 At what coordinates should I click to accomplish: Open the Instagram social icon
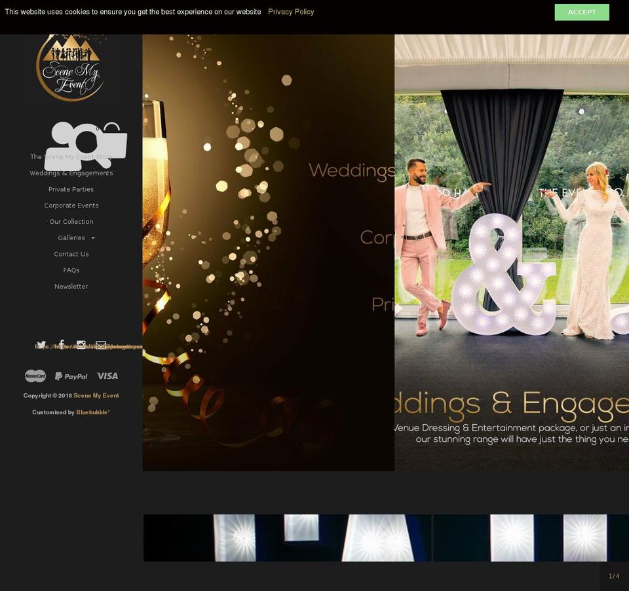click(81, 345)
